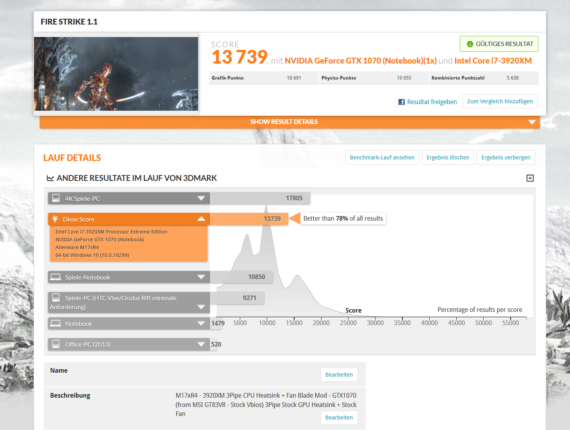Click the Grafik-Punkte value 18 691
570x430 pixels.
(294, 78)
